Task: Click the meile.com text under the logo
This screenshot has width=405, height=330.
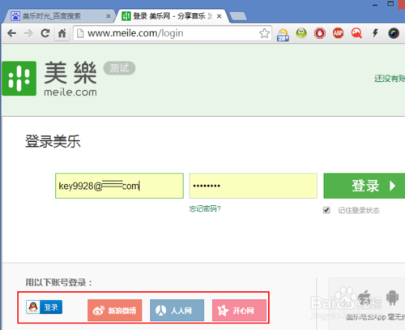Action: click(70, 92)
